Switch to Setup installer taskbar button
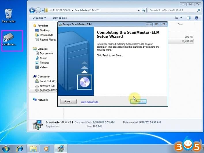 [x=61, y=149]
